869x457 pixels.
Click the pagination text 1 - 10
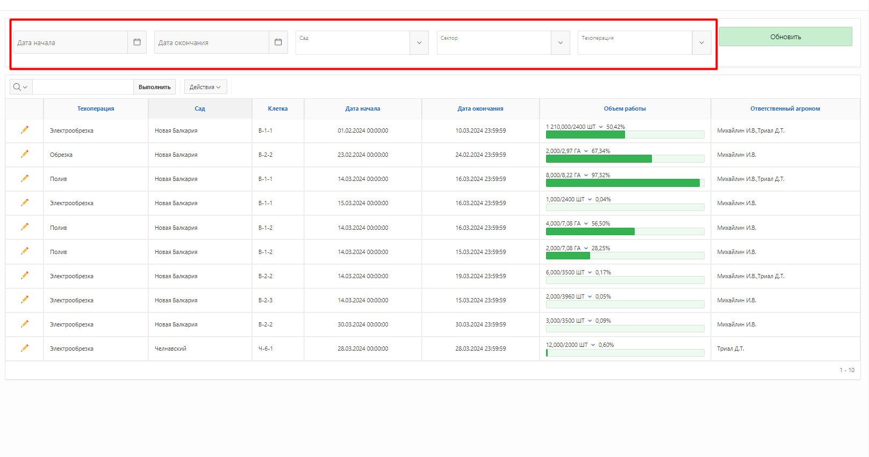pyautogui.click(x=847, y=370)
